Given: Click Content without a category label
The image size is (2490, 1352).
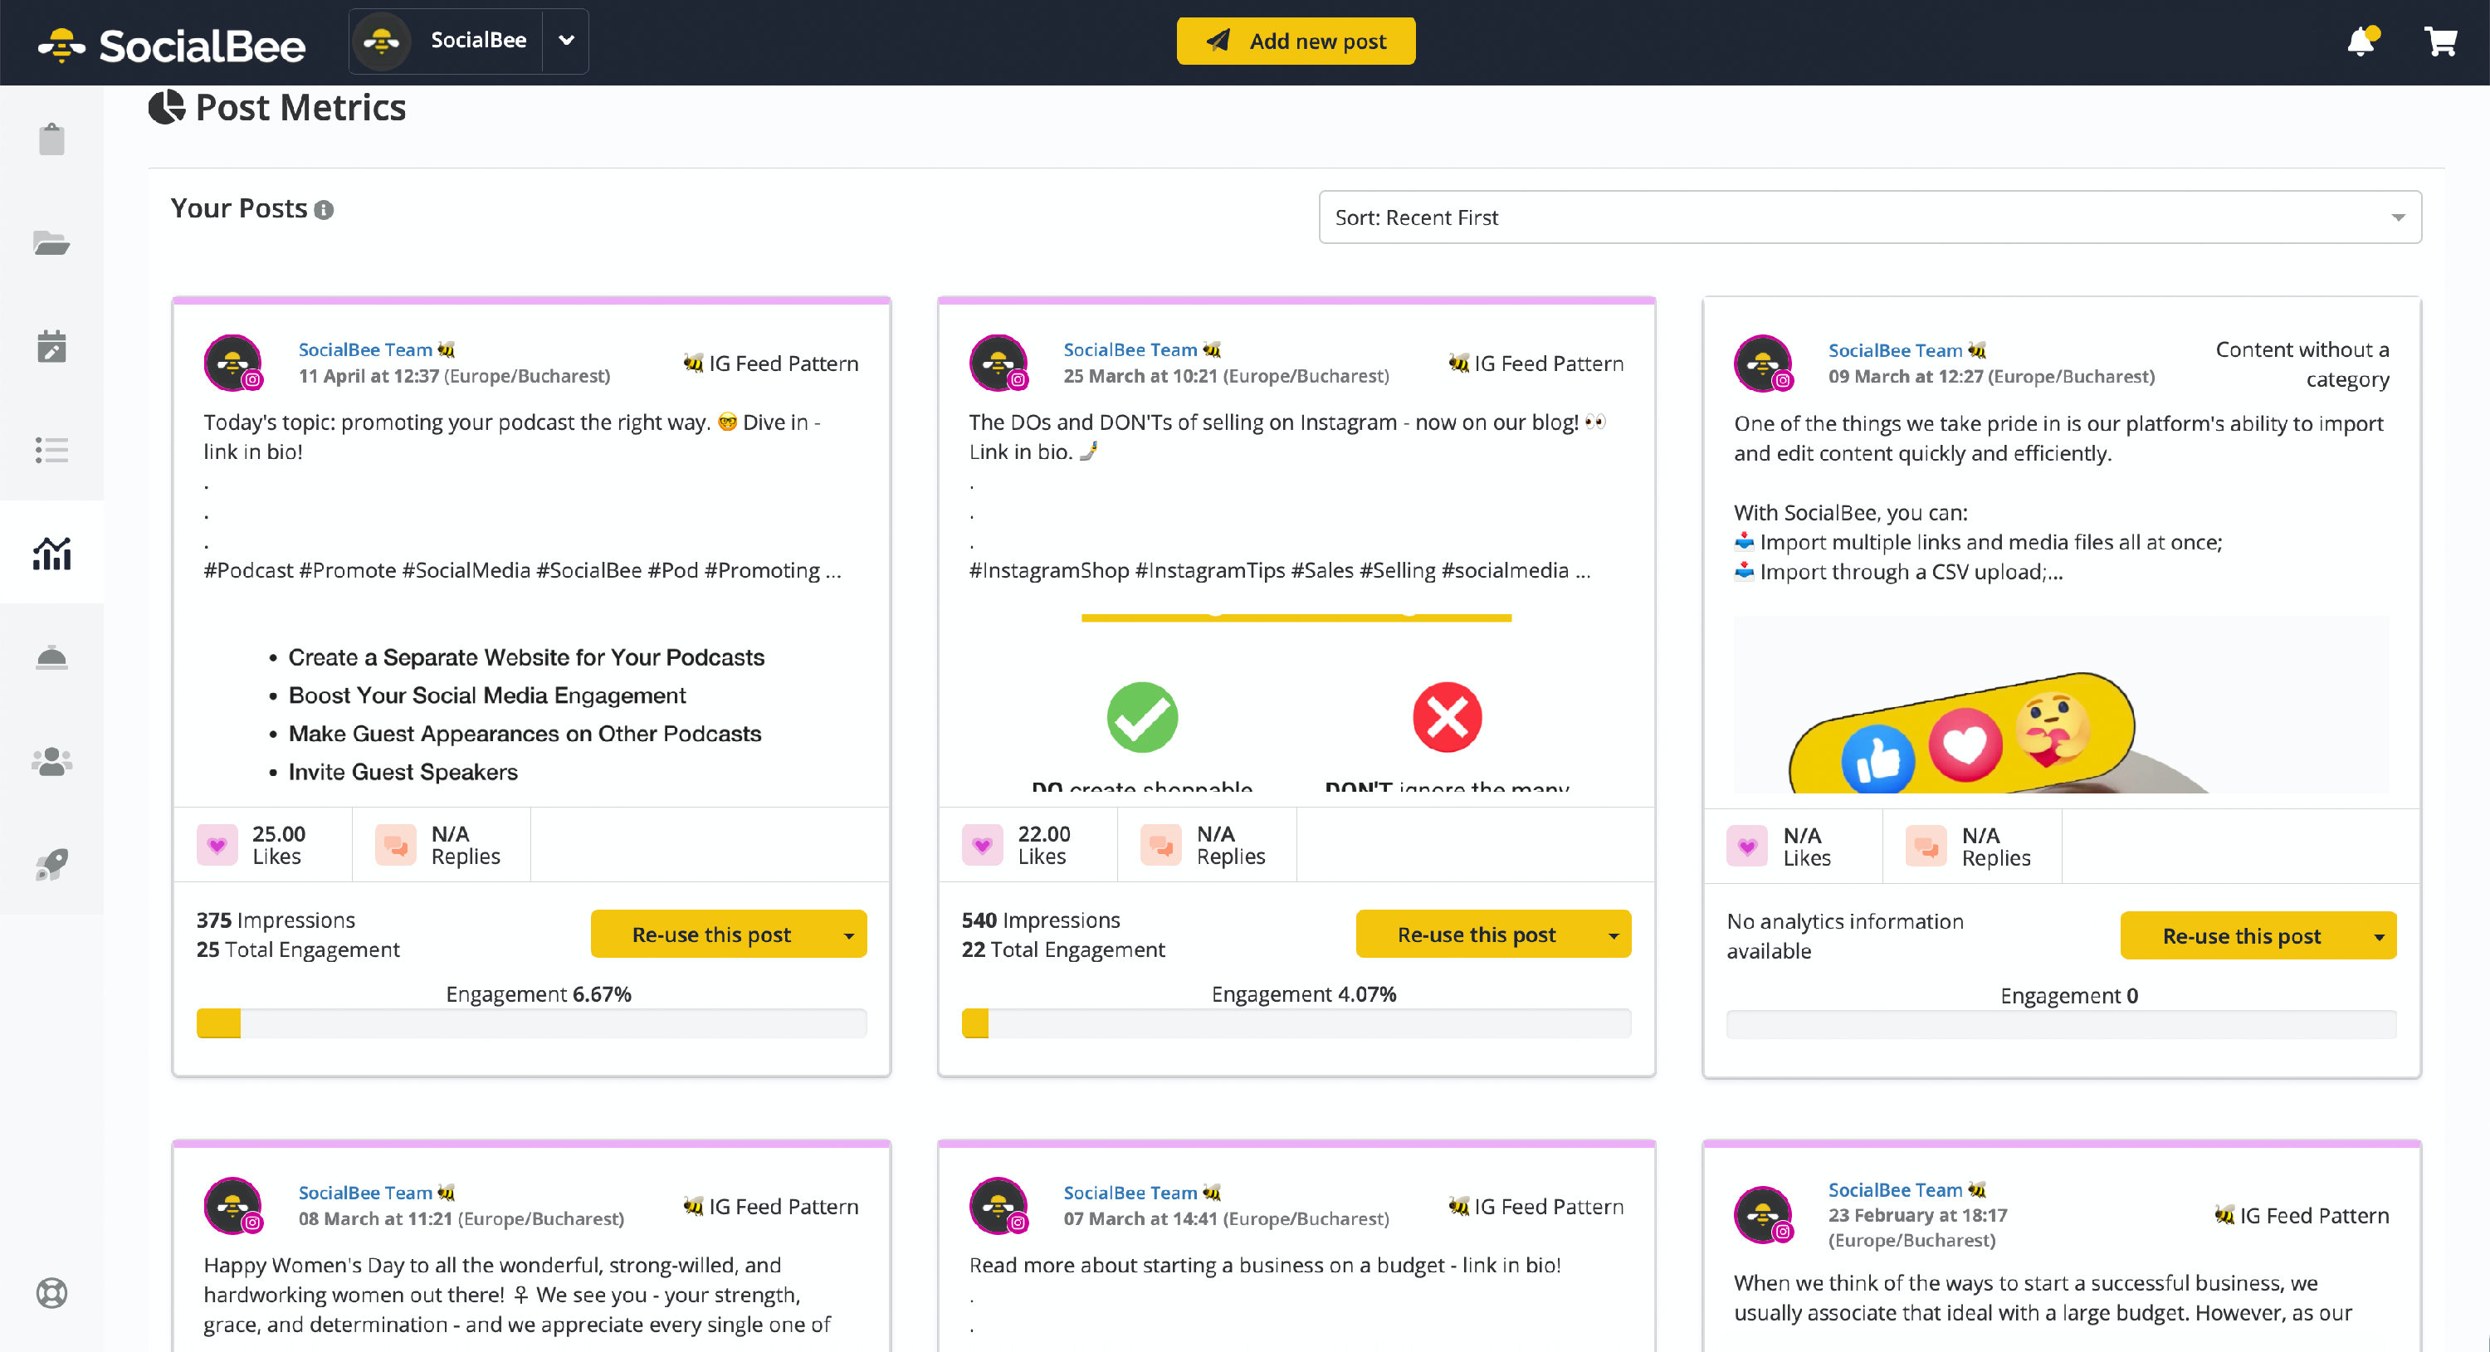Looking at the screenshot, I should 2302,364.
